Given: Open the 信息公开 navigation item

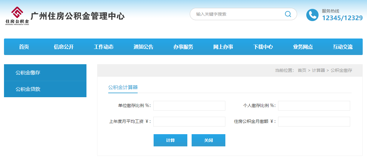Looking at the screenshot, I should point(64,47).
